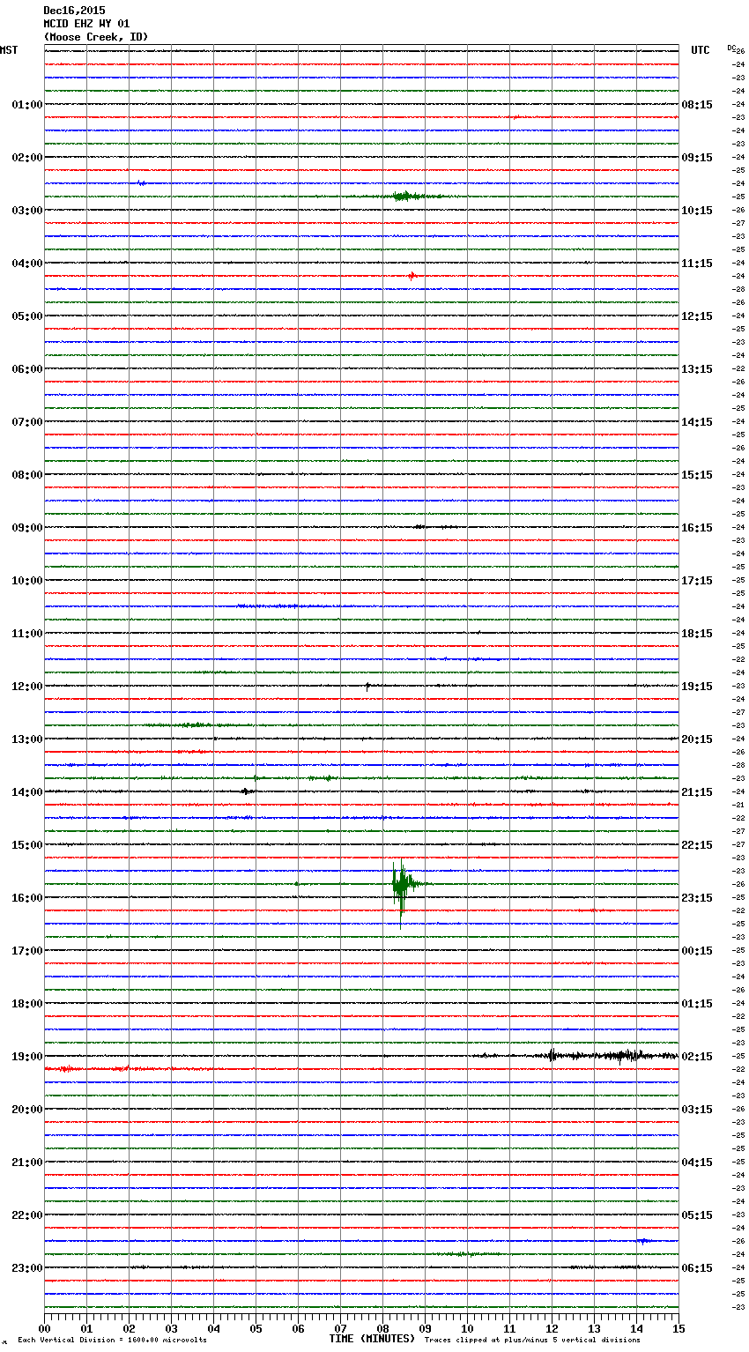
Task: Click the UTC label '10:15'
Action: click(x=697, y=211)
